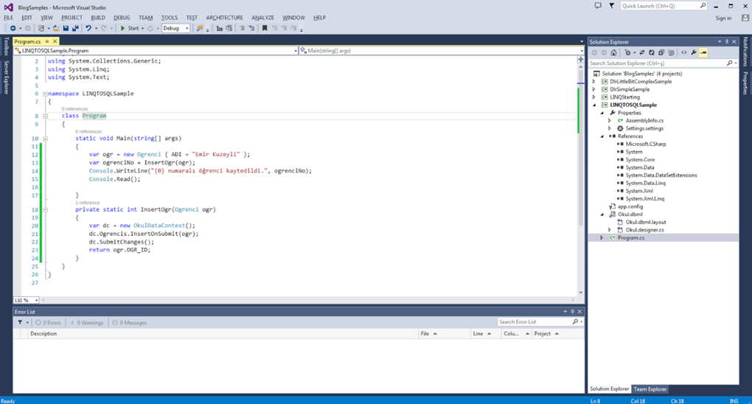
Task: Toggle auto-hide pin on Solution Explorer
Action: tap(727, 42)
